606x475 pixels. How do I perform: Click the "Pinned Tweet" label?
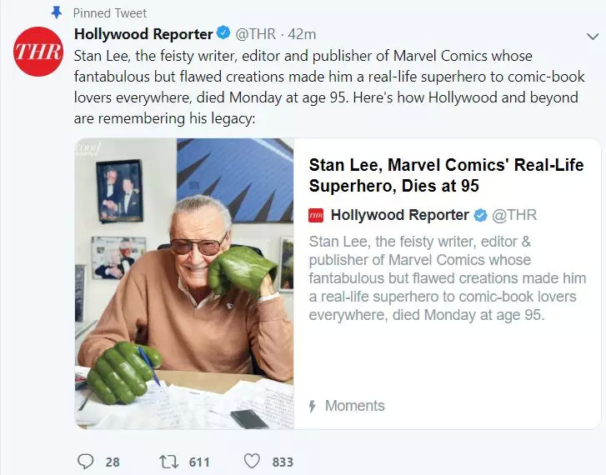click(x=110, y=13)
